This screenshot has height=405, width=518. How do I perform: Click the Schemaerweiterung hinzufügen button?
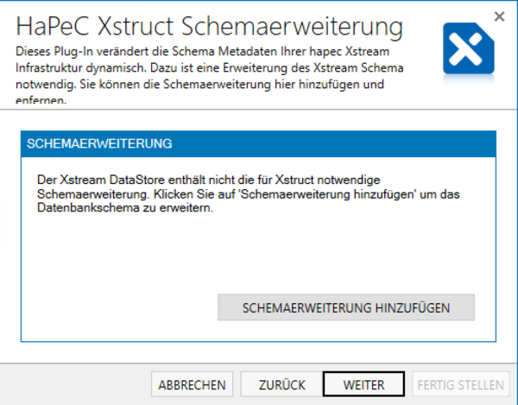pos(346,307)
